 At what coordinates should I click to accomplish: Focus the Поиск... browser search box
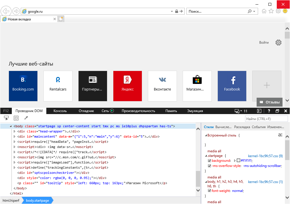click(217, 11)
